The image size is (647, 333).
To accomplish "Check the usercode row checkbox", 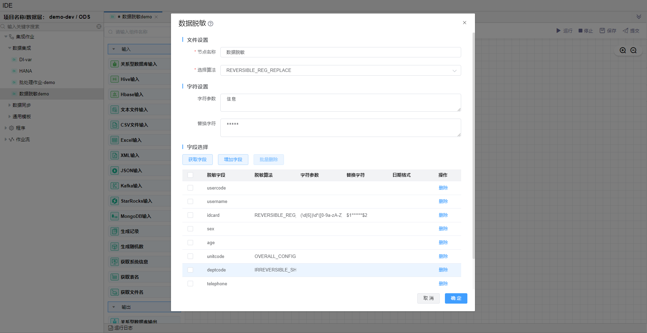I will (190, 188).
